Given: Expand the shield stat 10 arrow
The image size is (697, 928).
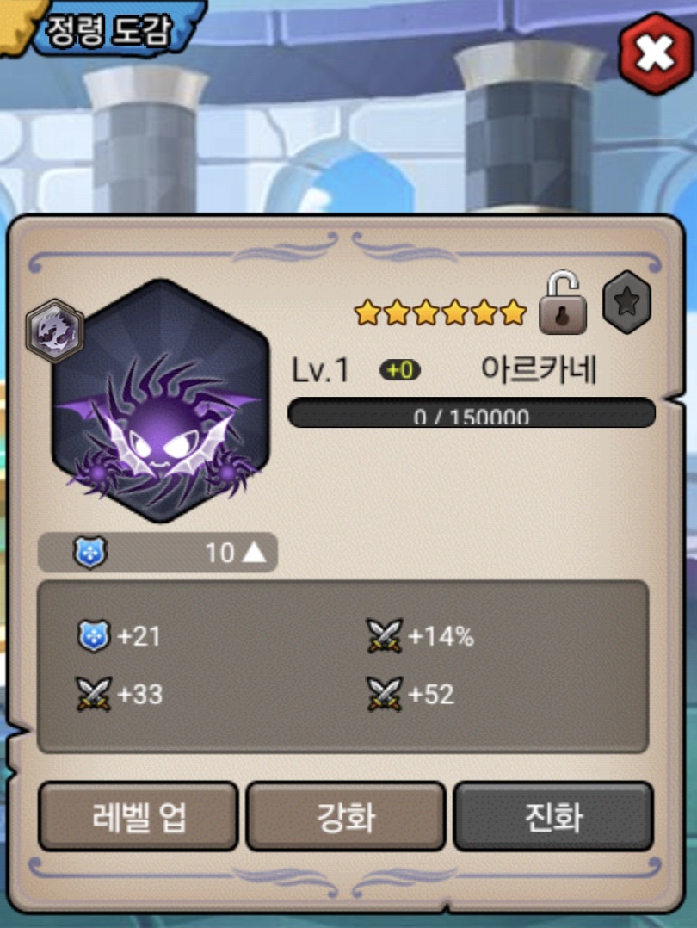Looking at the screenshot, I should [x=255, y=553].
